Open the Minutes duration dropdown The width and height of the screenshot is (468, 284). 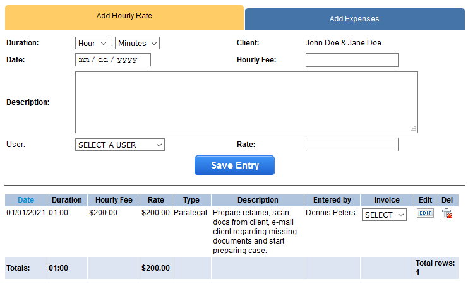[137, 44]
